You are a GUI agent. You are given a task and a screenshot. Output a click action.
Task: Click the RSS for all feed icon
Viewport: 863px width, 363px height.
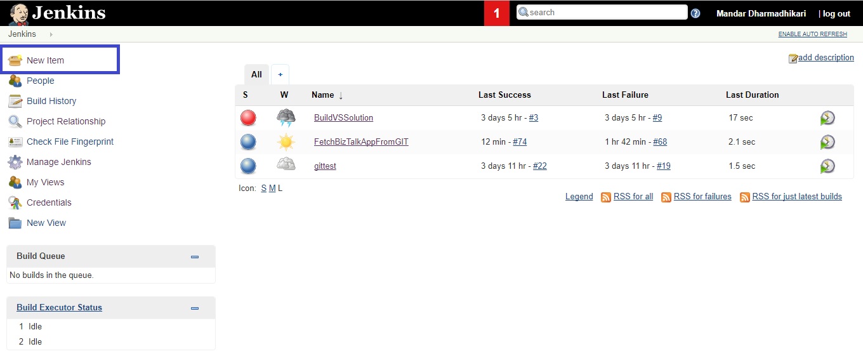606,197
